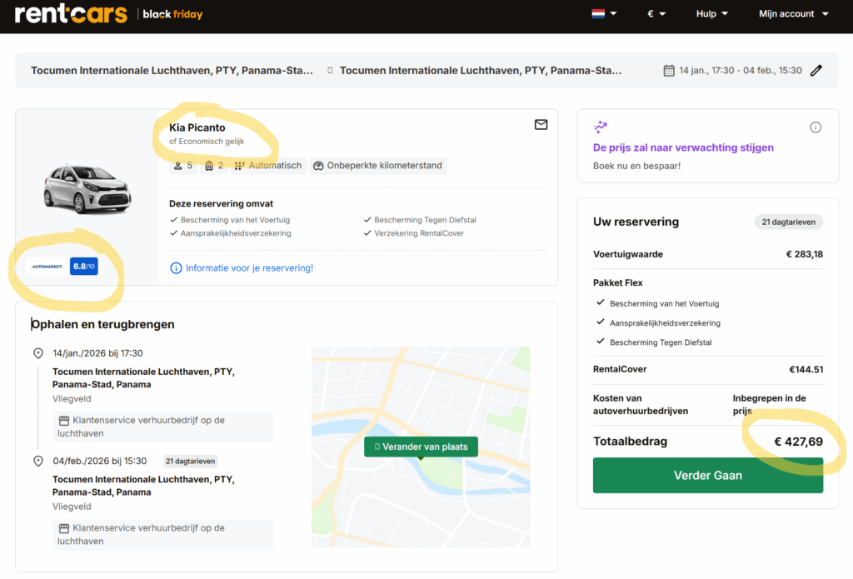Click the info circle in price prediction box
This screenshot has height=579, width=853.
point(816,127)
